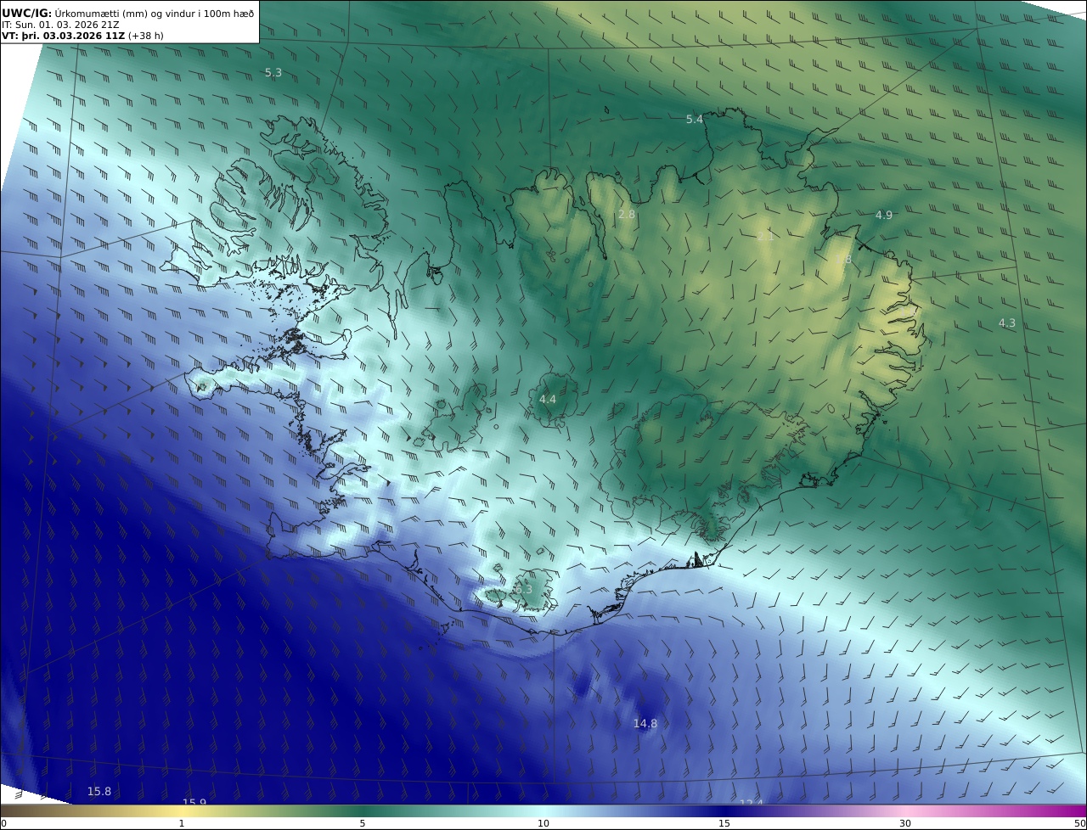Viewport: 1087px width, 830px height.
Task: Click the 50 tick label on the colorbar
Action: click(x=1079, y=823)
